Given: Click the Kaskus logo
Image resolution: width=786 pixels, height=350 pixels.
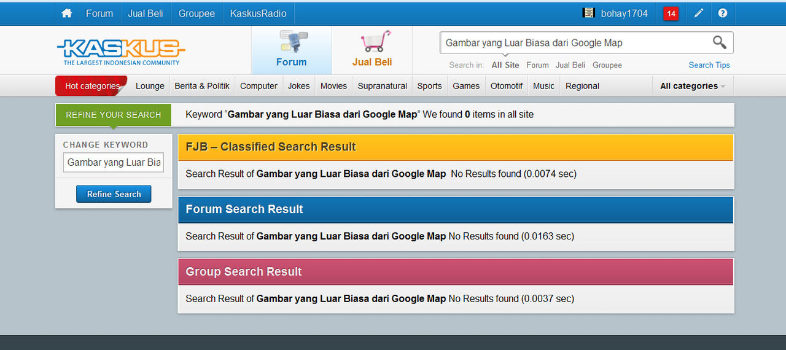Looking at the screenshot, I should (x=121, y=52).
